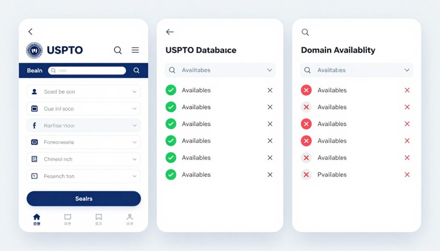Click the person icon in Soad be son row

pyautogui.click(x=34, y=91)
